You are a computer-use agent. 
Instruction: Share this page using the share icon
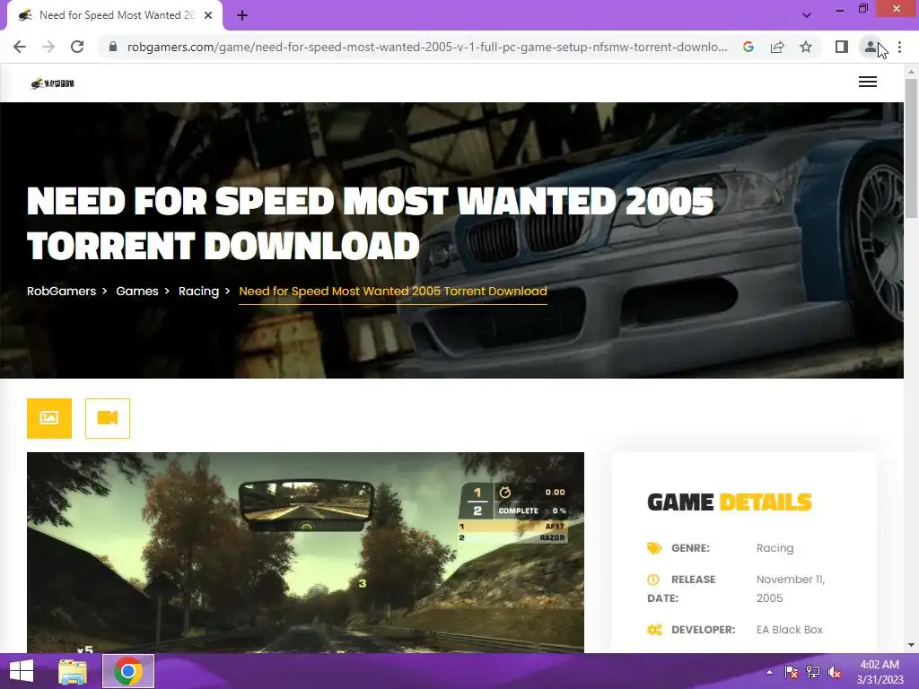click(x=777, y=47)
